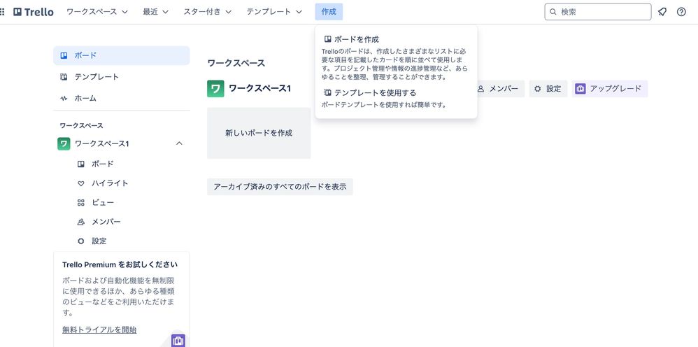Screen dimensions: 698x347
Task: Click アーカイブ済みのすべてのボードを表示 button
Action: coord(280,187)
